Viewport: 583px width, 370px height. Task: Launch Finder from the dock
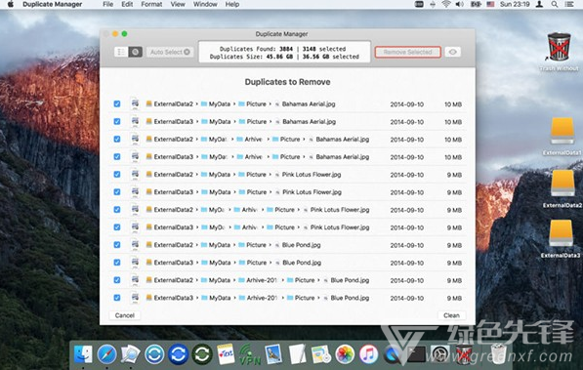coord(83,354)
